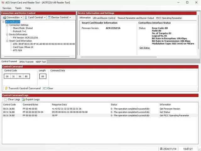The height and width of the screenshot is (151, 201).
Task: Open the Tools menu
Action: click(19, 8)
